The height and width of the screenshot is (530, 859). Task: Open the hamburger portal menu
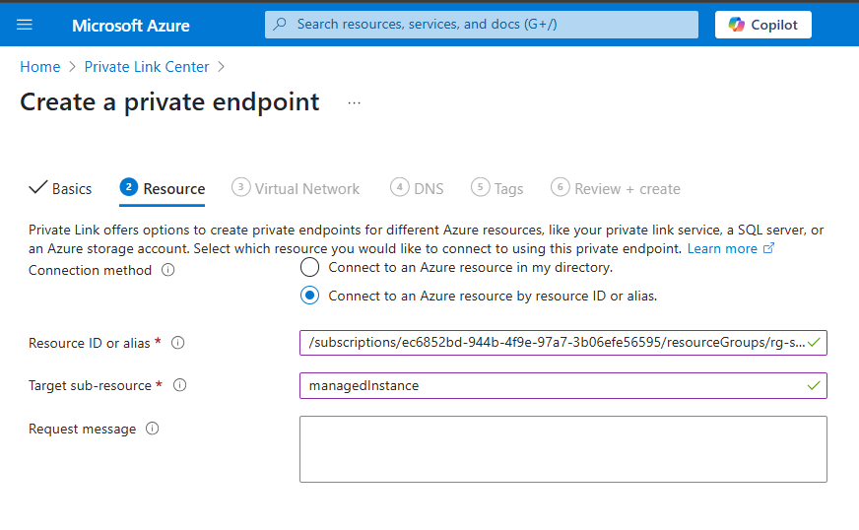(25, 25)
